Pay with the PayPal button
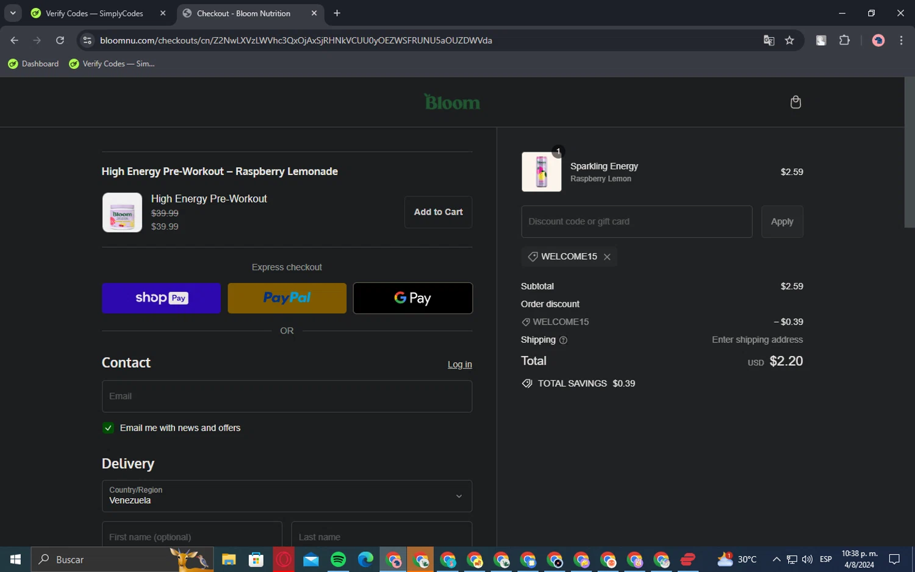The image size is (915, 572). tap(287, 298)
